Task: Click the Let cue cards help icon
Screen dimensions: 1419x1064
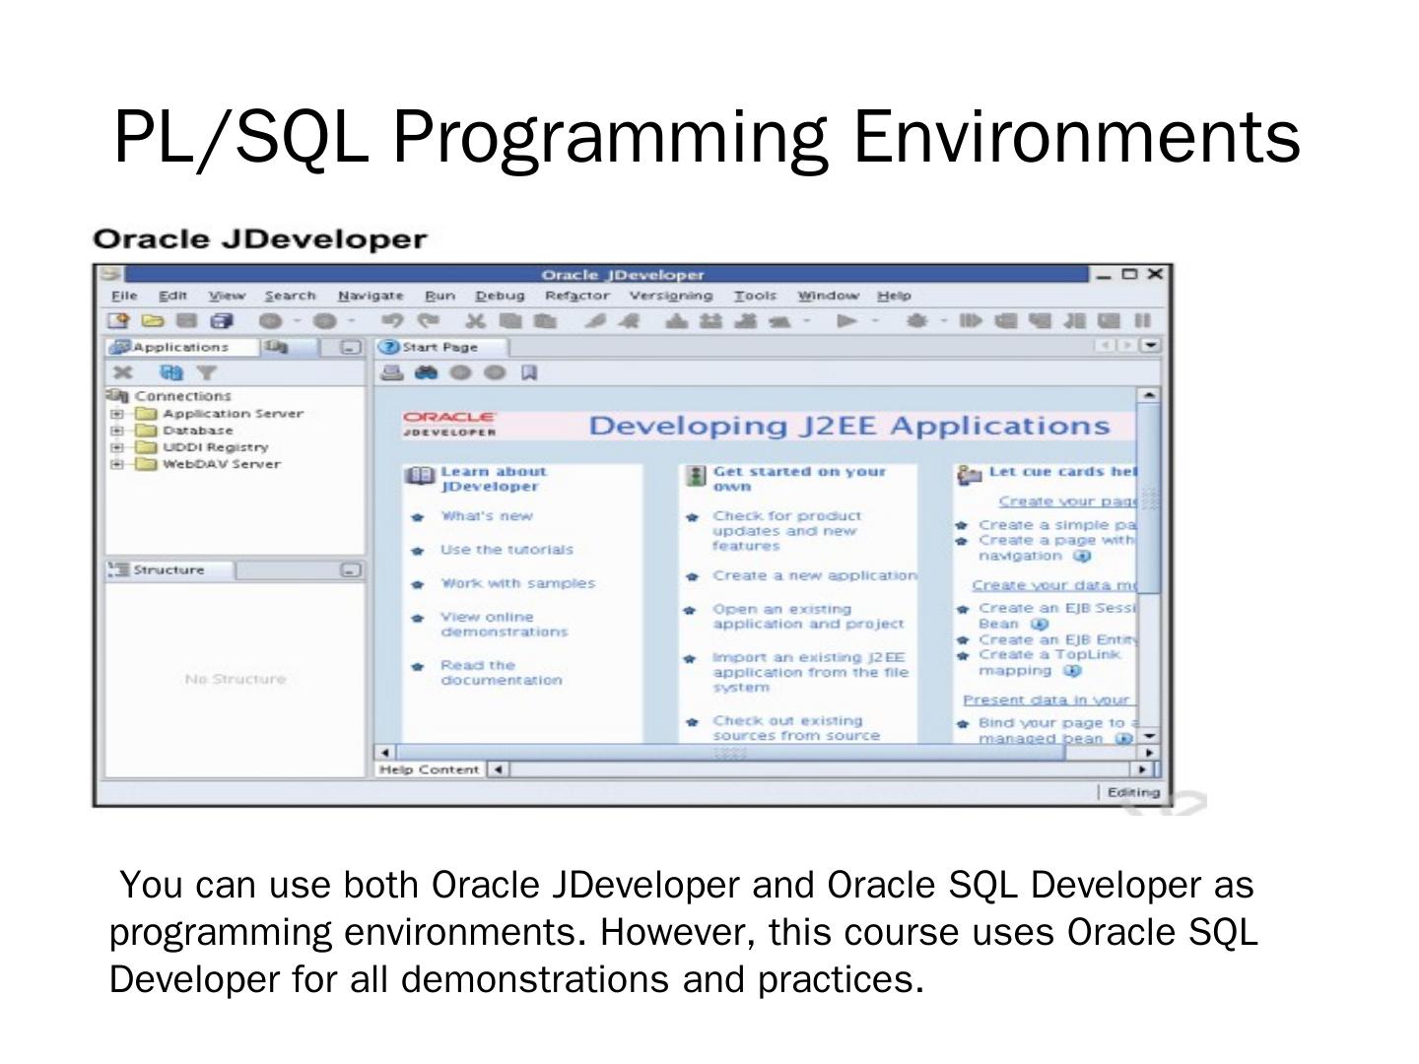Action: [x=970, y=475]
